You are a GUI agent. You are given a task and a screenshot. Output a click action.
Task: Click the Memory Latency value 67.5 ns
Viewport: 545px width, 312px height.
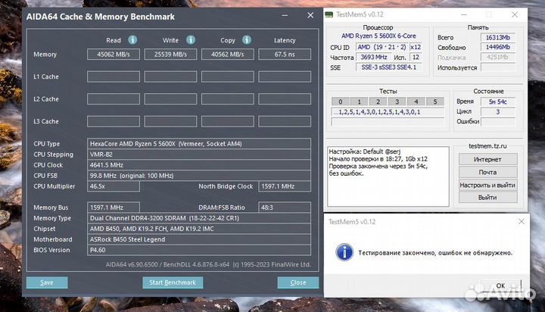point(285,55)
